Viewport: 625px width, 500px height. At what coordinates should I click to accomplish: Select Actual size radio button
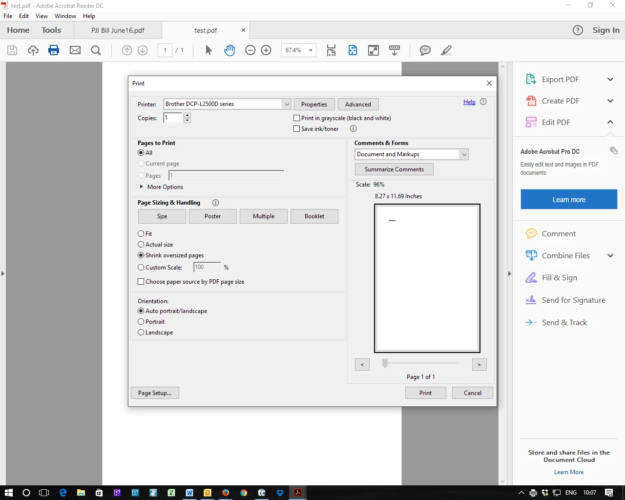(x=141, y=245)
